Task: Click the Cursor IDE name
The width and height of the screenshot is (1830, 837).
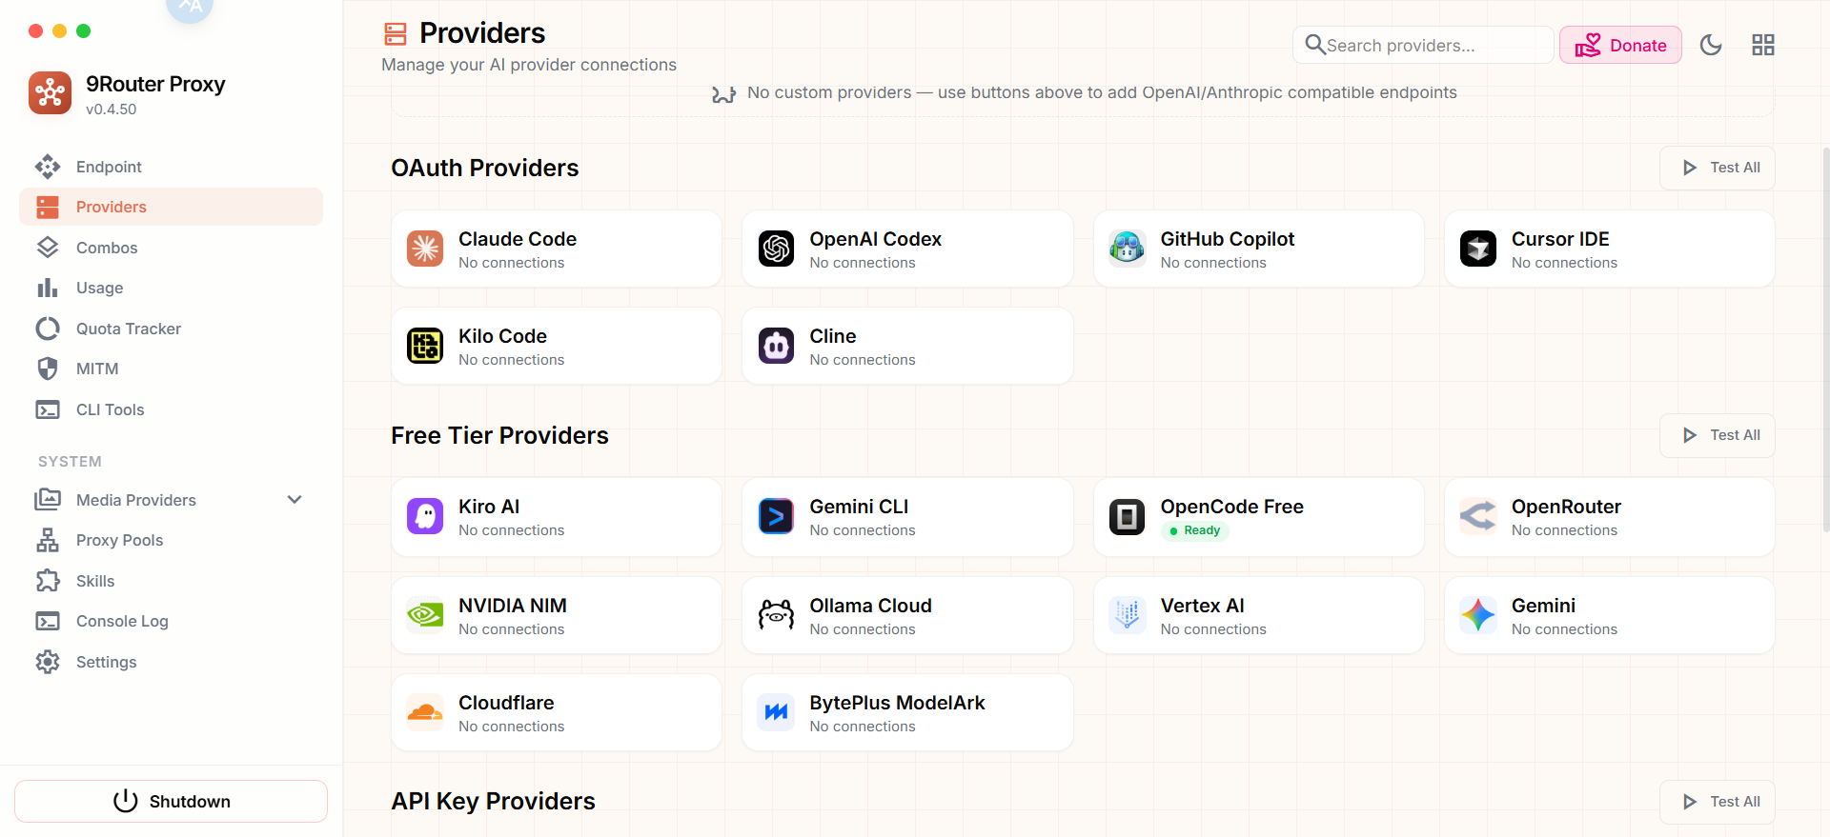Action: (x=1560, y=239)
